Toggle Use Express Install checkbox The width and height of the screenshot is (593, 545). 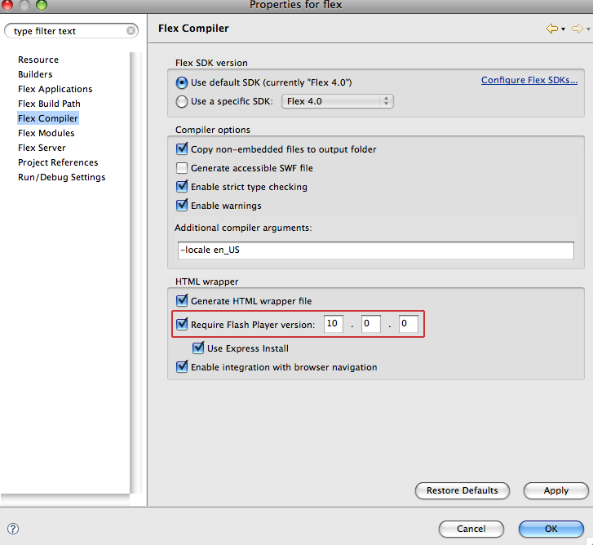point(198,348)
